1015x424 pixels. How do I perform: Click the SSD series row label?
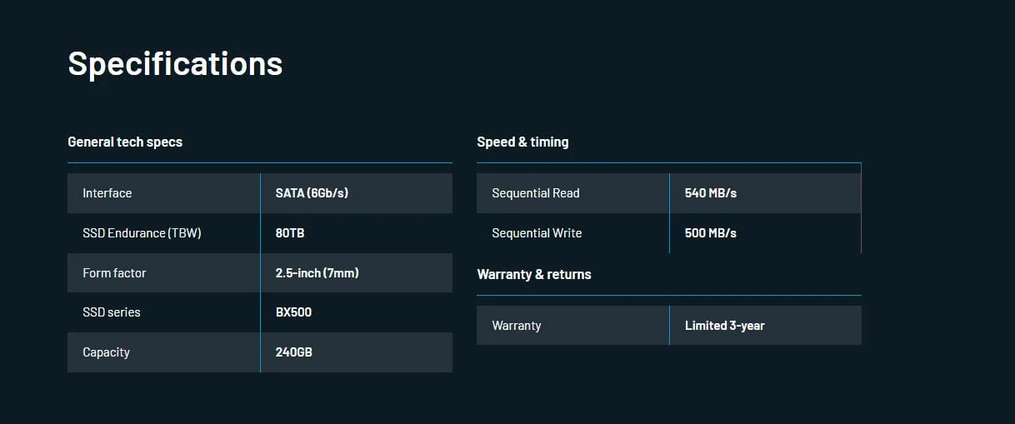pyautogui.click(x=112, y=312)
